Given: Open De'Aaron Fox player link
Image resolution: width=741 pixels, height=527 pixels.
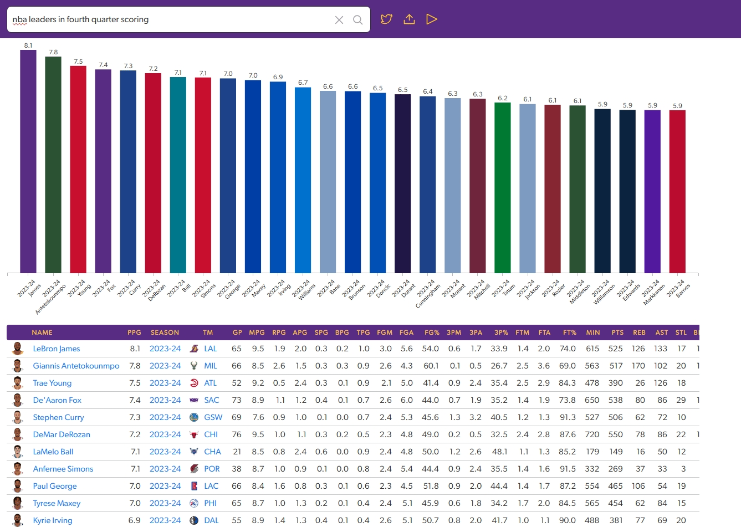Looking at the screenshot, I should pyautogui.click(x=57, y=400).
